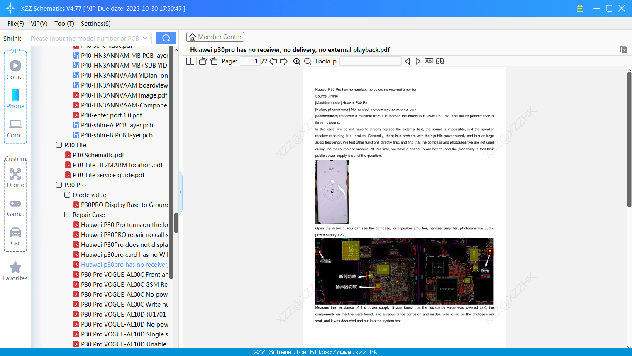Open P30 Schematic.pdf

(x=95, y=155)
